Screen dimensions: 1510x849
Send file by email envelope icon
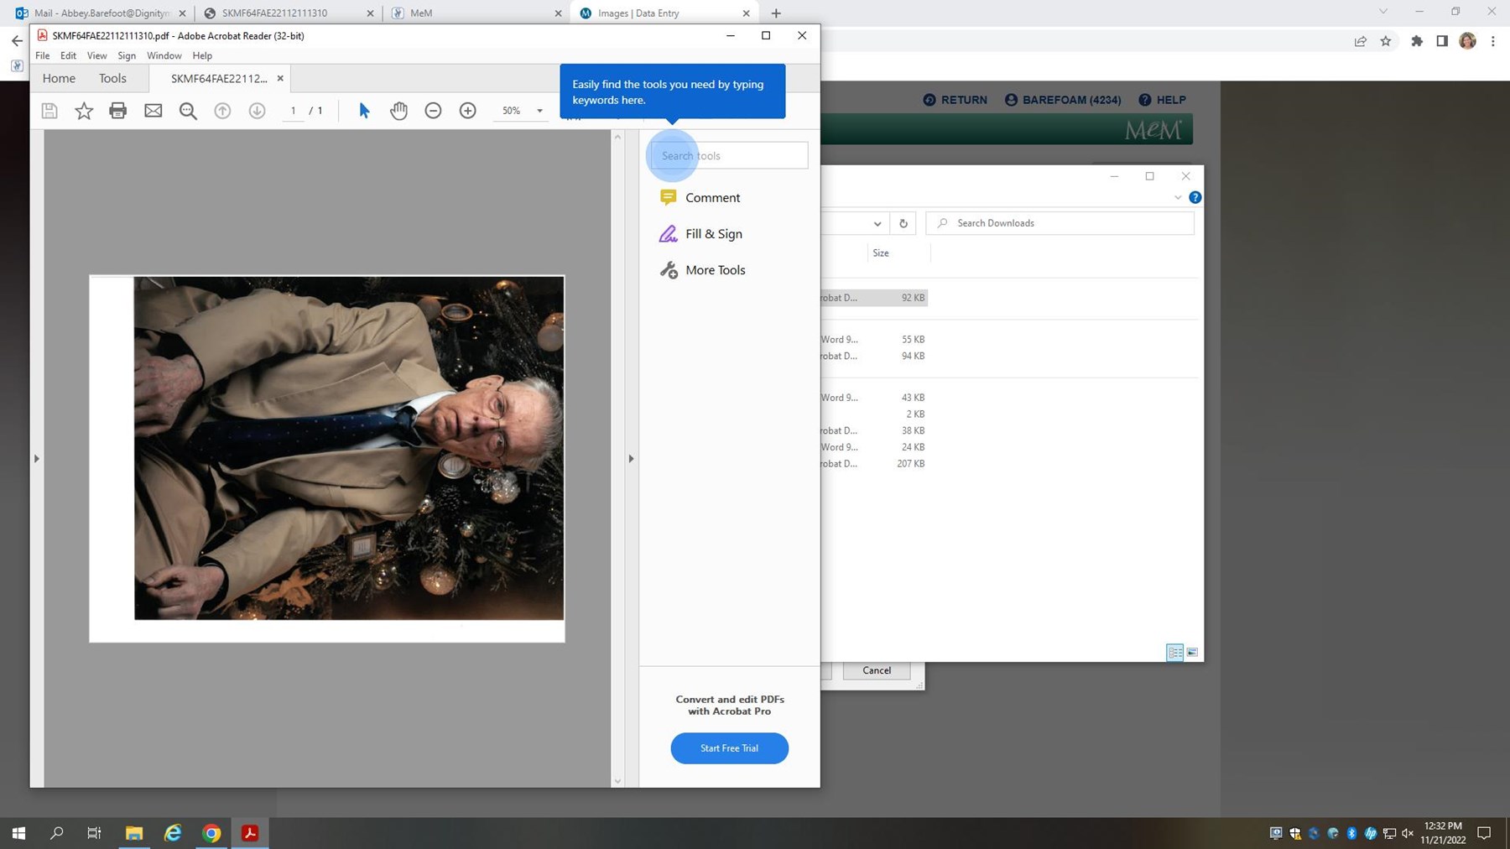(153, 111)
